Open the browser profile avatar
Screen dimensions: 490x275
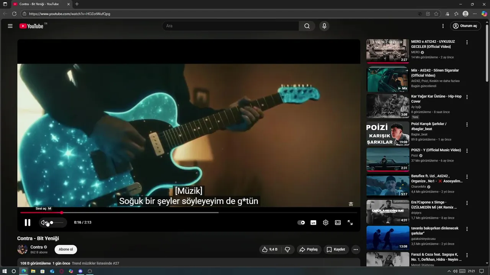465,14
